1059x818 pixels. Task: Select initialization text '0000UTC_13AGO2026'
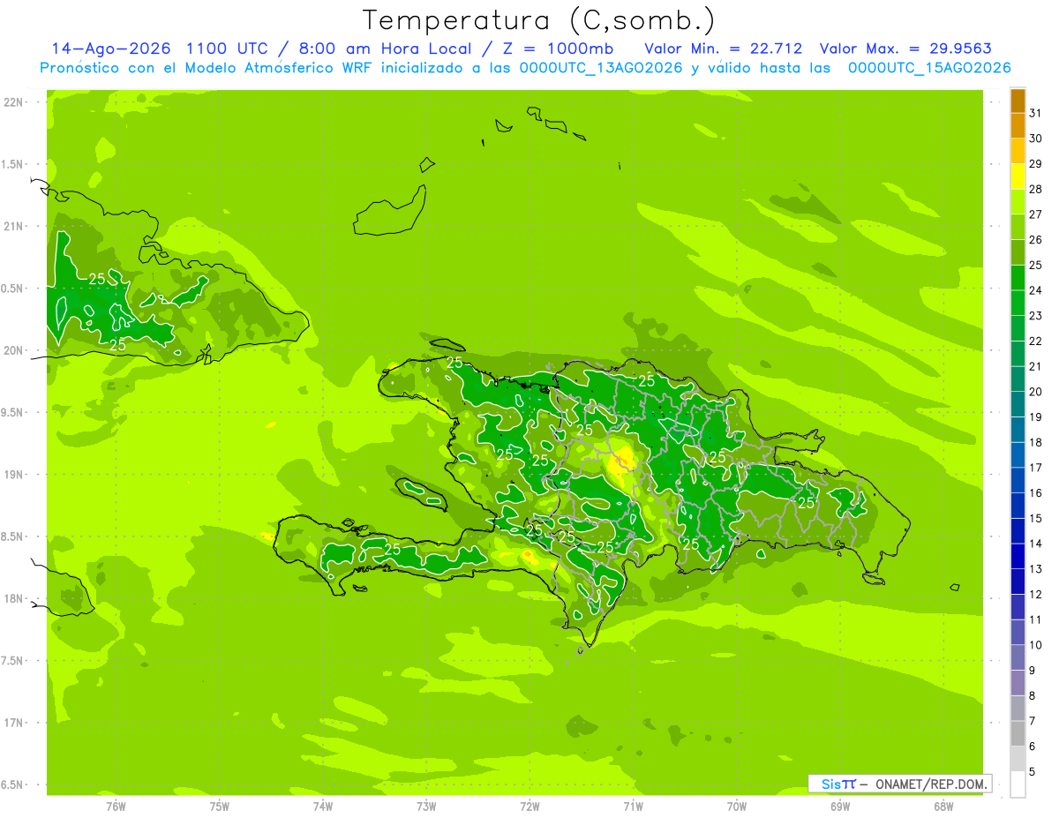pos(601,68)
